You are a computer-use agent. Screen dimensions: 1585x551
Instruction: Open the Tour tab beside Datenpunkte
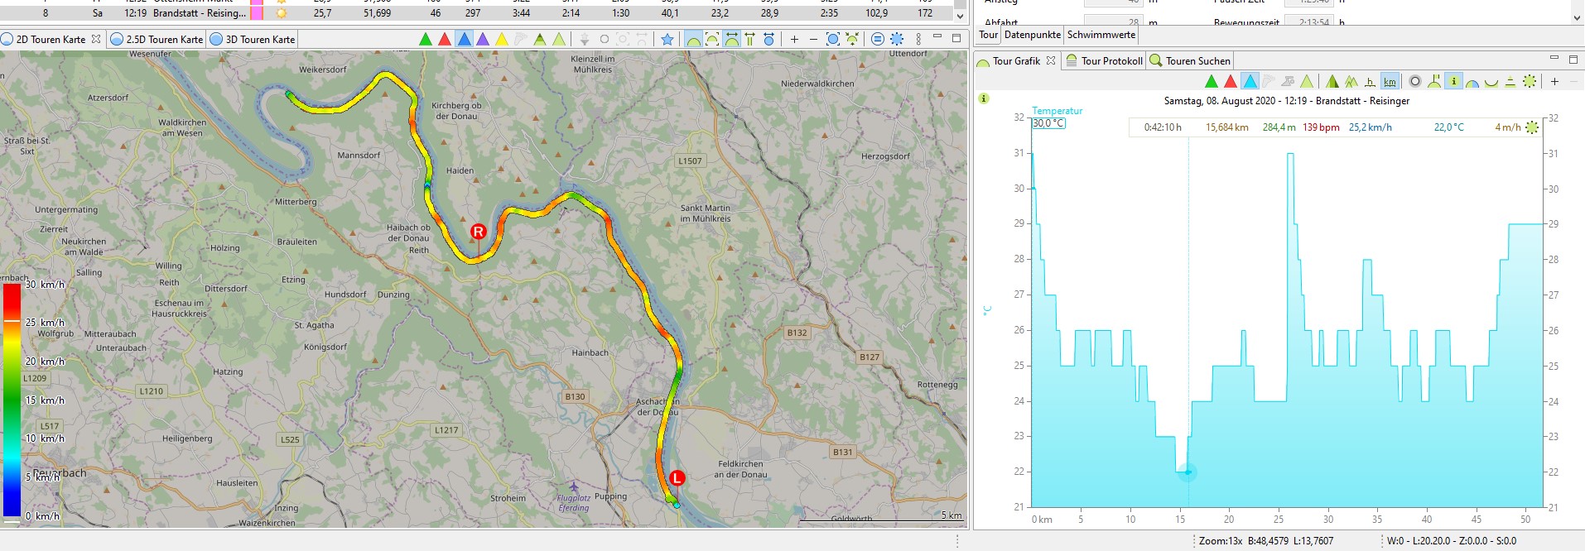point(989,35)
